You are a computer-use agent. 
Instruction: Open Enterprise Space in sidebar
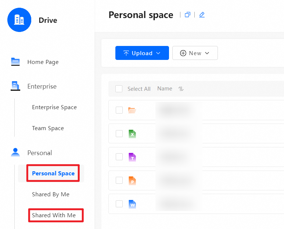(x=54, y=107)
